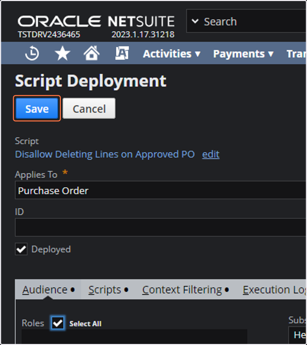Open the Shortcuts star icon

[x=62, y=53]
